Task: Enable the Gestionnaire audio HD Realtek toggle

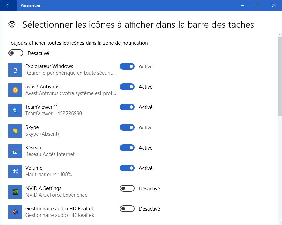Action: (x=127, y=209)
